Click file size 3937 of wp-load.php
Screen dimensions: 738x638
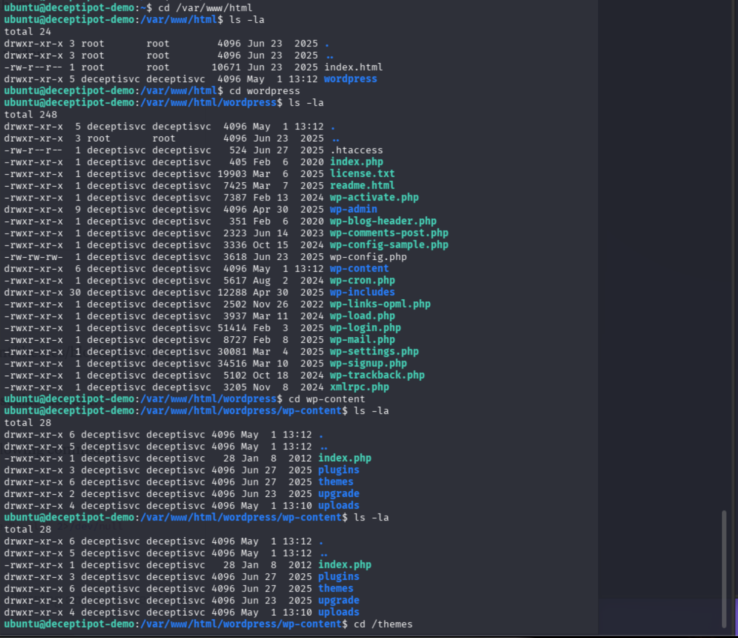235,316
